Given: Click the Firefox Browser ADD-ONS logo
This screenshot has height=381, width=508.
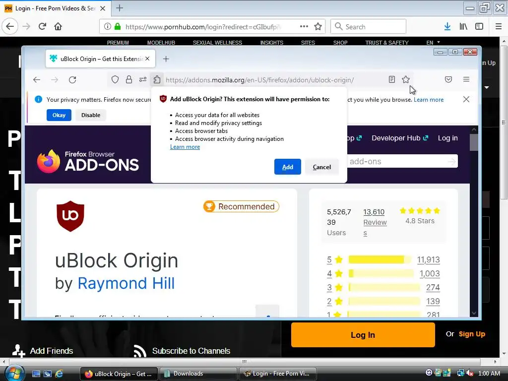Looking at the screenshot, I should click(88, 161).
